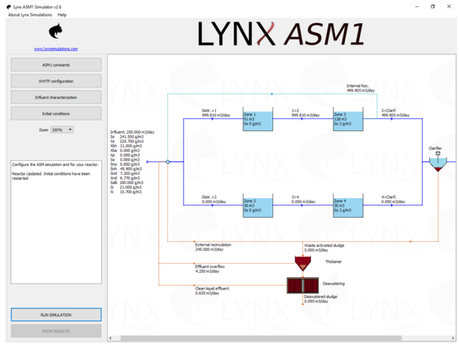Open www.lynxsimulations.com link
This screenshot has height=345, width=459.
click(x=56, y=49)
